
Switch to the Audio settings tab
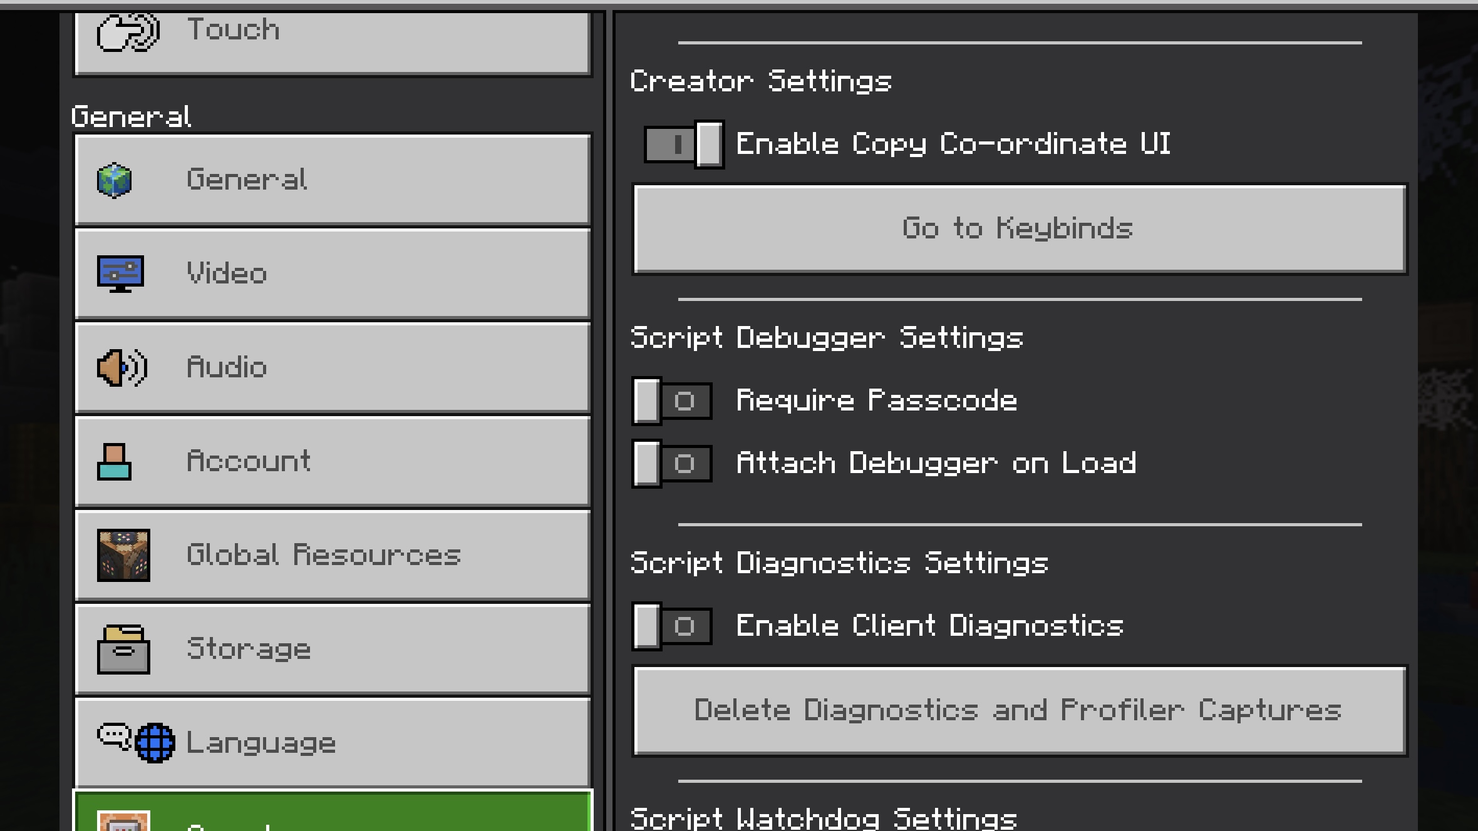[x=333, y=367]
